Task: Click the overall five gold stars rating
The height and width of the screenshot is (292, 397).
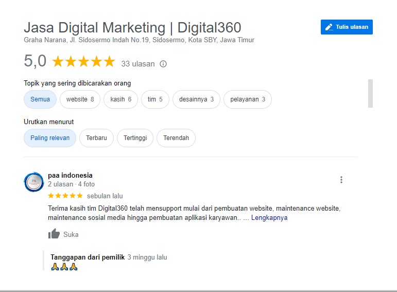Action: click(83, 62)
